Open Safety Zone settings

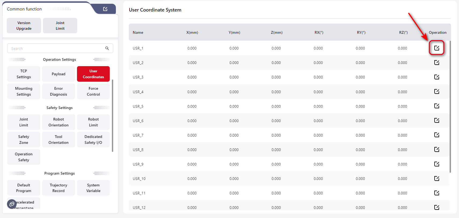(x=24, y=140)
